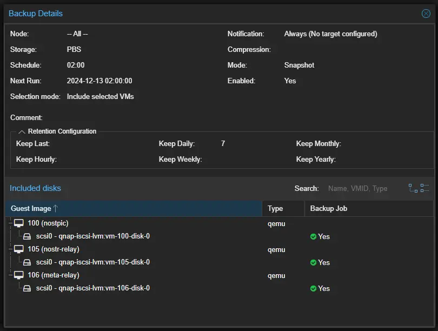Image resolution: width=438 pixels, height=331 pixels.
Task: Sort by Type column header
Action: (x=275, y=209)
